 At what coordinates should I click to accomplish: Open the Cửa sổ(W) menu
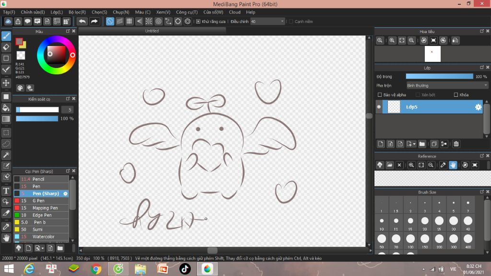[213, 12]
